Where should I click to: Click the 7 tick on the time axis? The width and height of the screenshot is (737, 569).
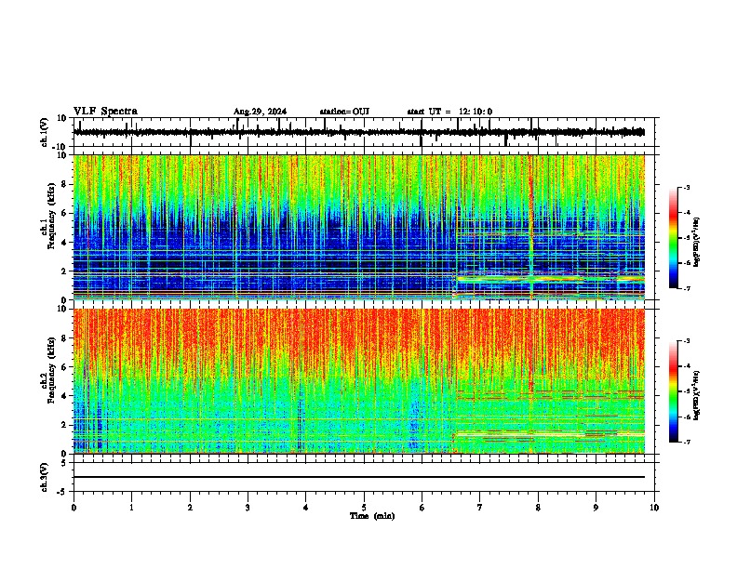pos(480,508)
